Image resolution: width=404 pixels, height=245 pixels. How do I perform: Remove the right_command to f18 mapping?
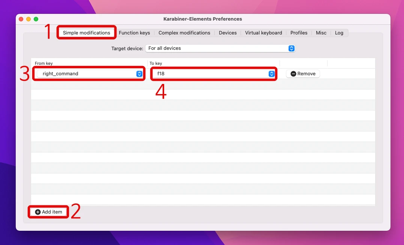click(x=303, y=74)
